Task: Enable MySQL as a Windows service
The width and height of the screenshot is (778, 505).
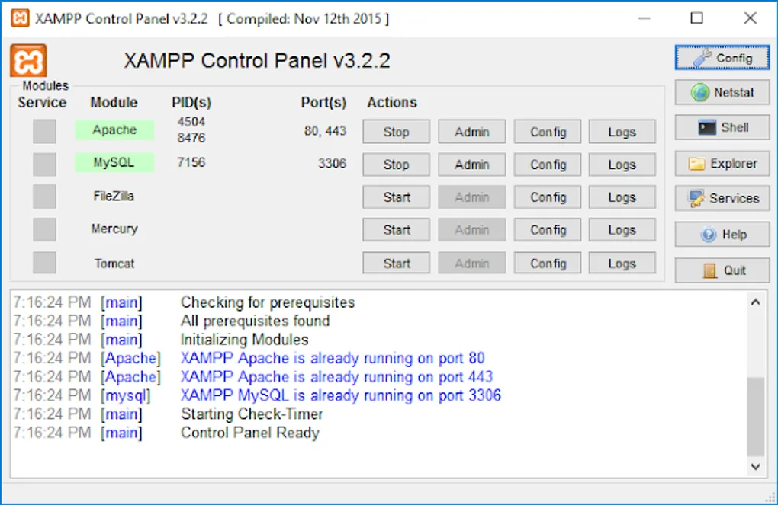Action: 43,164
